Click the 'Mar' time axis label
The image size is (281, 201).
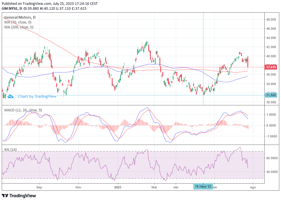(x=154, y=187)
